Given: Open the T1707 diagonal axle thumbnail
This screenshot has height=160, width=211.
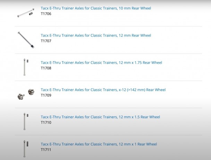Looking at the screenshot, I should click(26, 39).
